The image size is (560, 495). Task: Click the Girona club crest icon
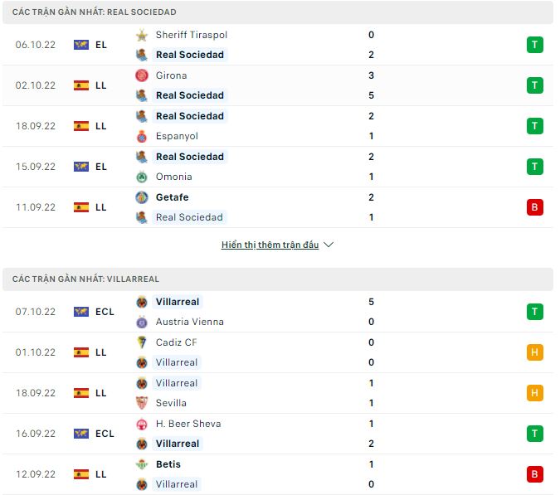pyautogui.click(x=142, y=75)
